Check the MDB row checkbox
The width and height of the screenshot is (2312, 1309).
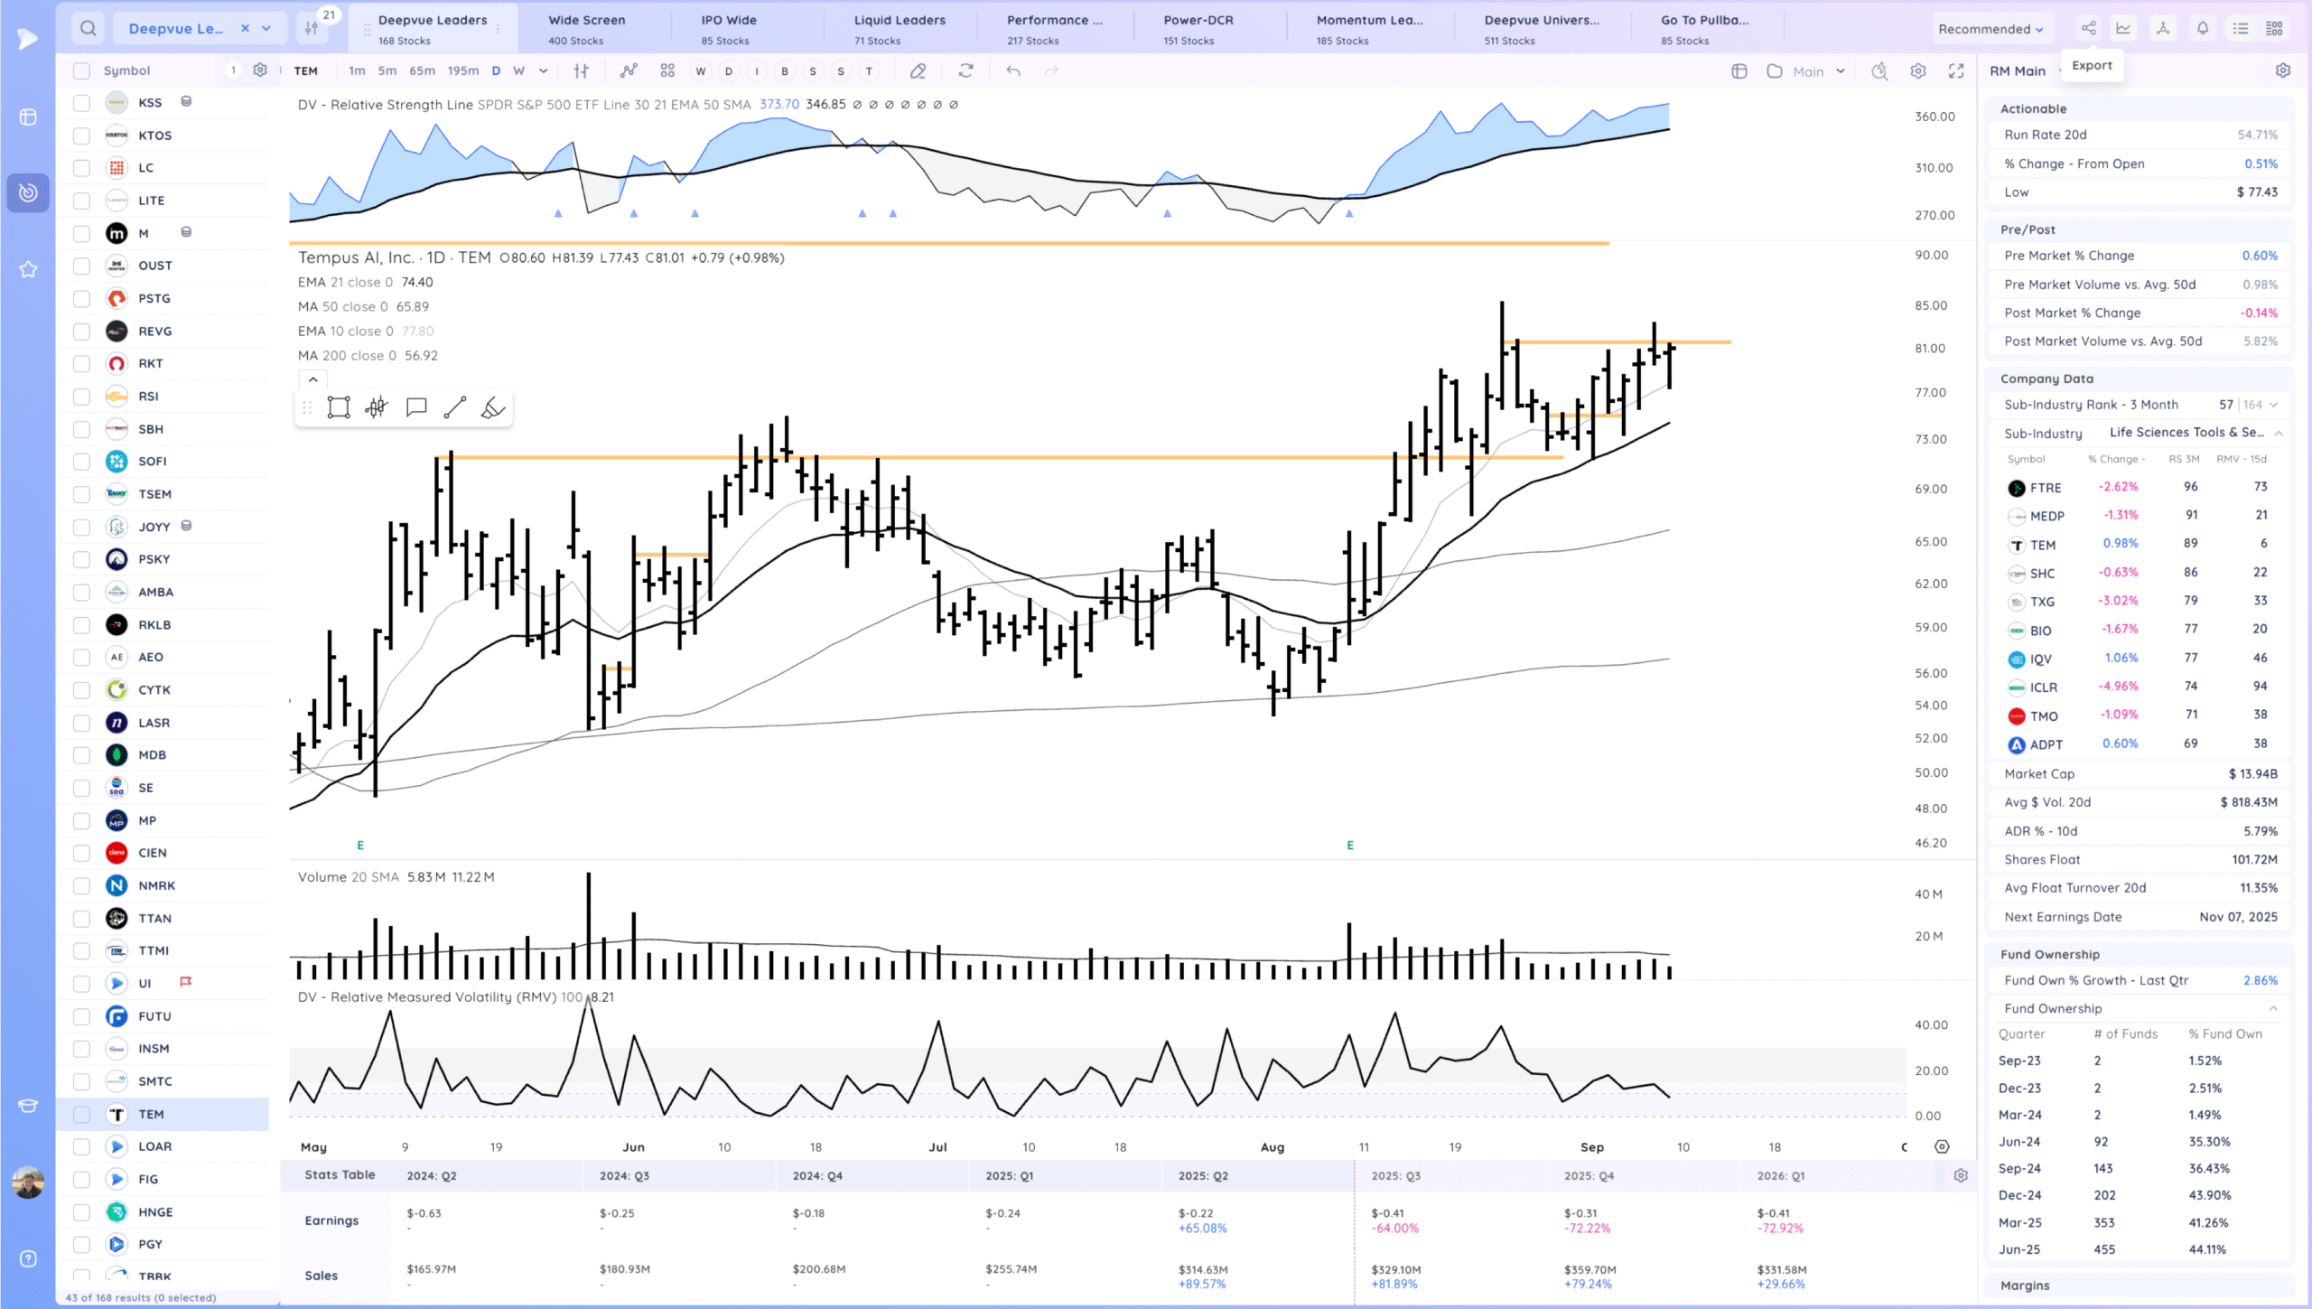pyautogui.click(x=82, y=755)
